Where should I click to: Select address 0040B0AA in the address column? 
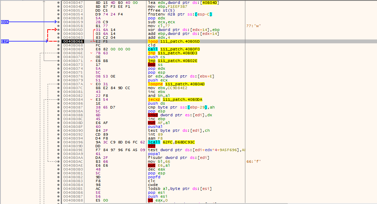[73, 158]
